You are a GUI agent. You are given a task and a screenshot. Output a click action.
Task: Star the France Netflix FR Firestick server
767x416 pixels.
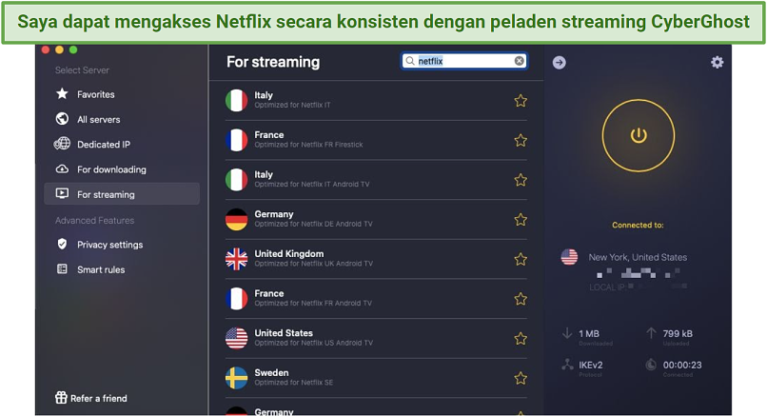[x=521, y=140]
